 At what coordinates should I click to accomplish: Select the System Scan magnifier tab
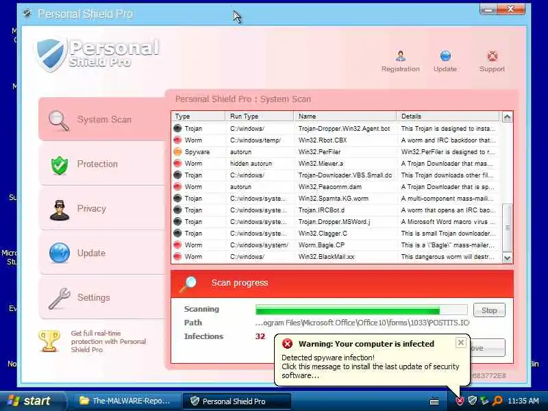(101, 119)
